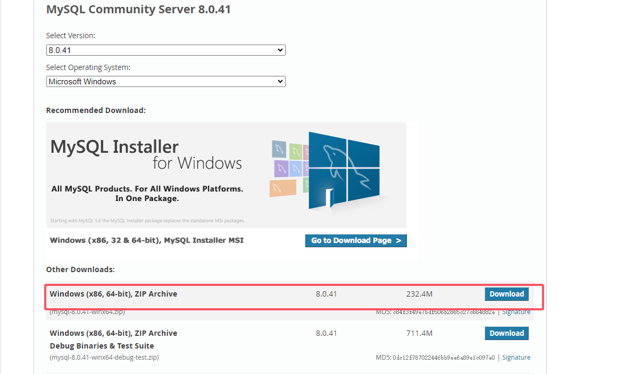The image size is (643, 374).
Task: Click the "Recommended Download:" label
Action: (96, 110)
